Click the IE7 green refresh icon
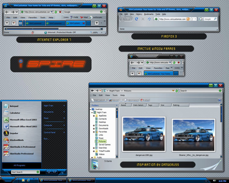 point(56,12)
